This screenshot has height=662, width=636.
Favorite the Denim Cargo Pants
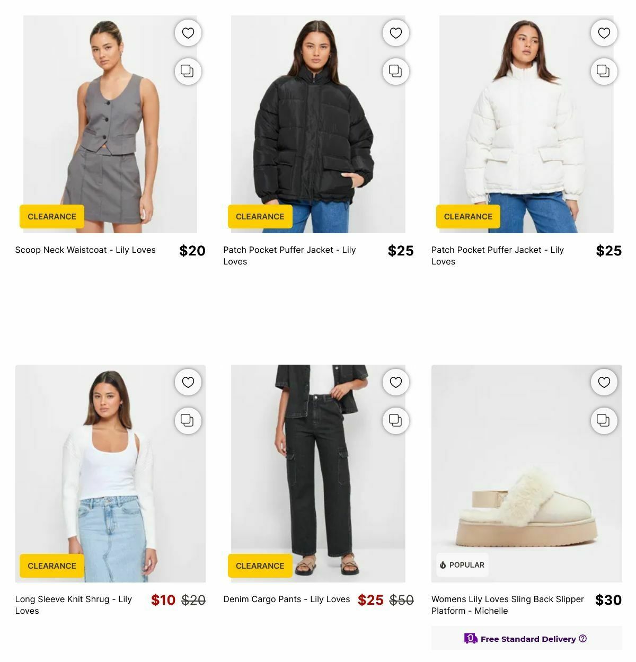click(396, 382)
